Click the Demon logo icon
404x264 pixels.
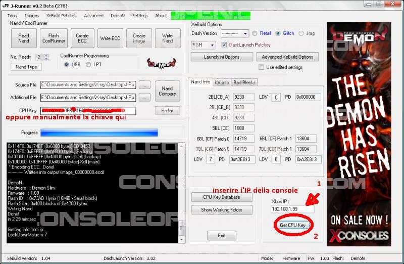(x=161, y=63)
